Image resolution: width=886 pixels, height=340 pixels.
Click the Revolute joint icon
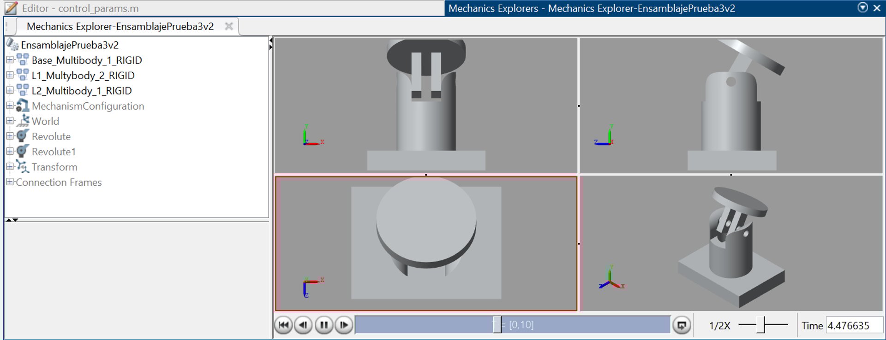click(x=22, y=136)
